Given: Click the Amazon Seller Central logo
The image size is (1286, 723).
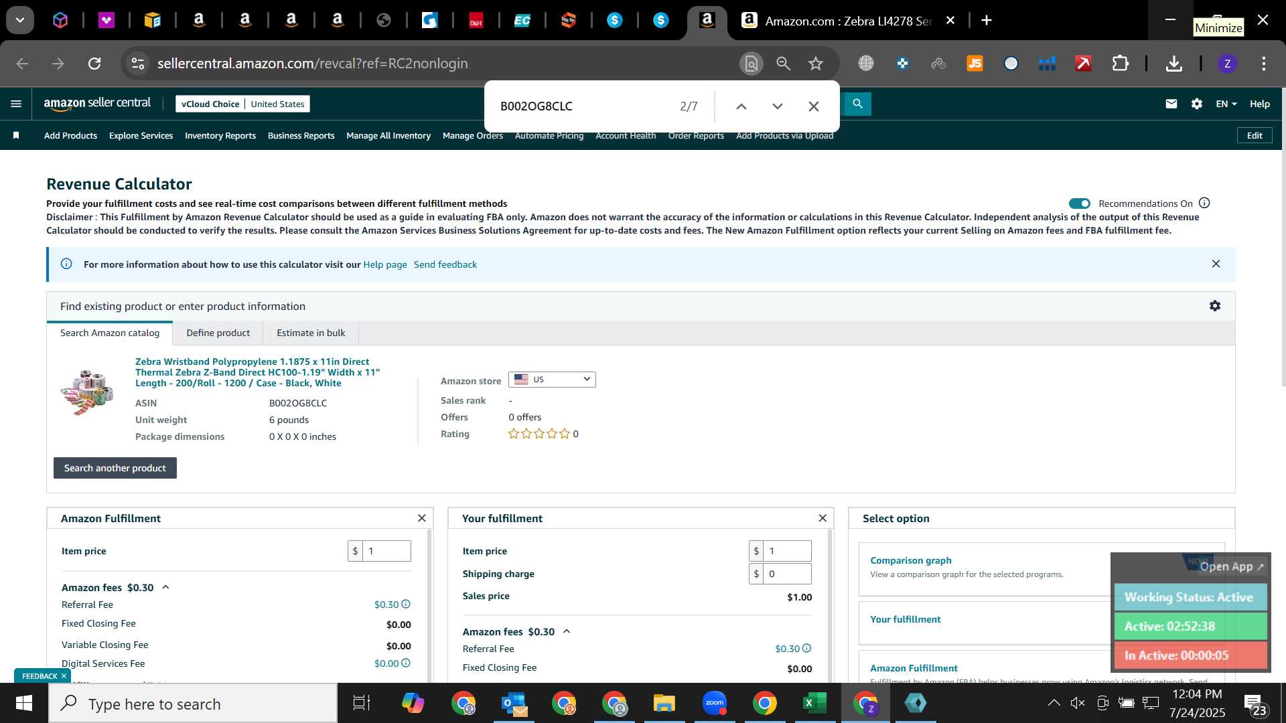Looking at the screenshot, I should [x=97, y=103].
